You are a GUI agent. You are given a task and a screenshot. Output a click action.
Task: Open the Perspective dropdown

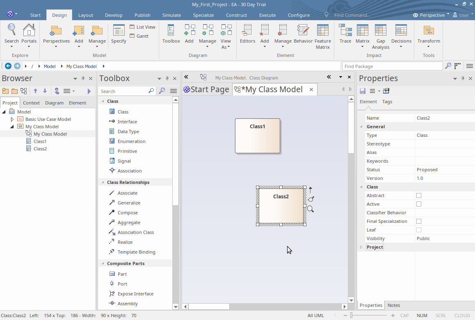point(431,15)
